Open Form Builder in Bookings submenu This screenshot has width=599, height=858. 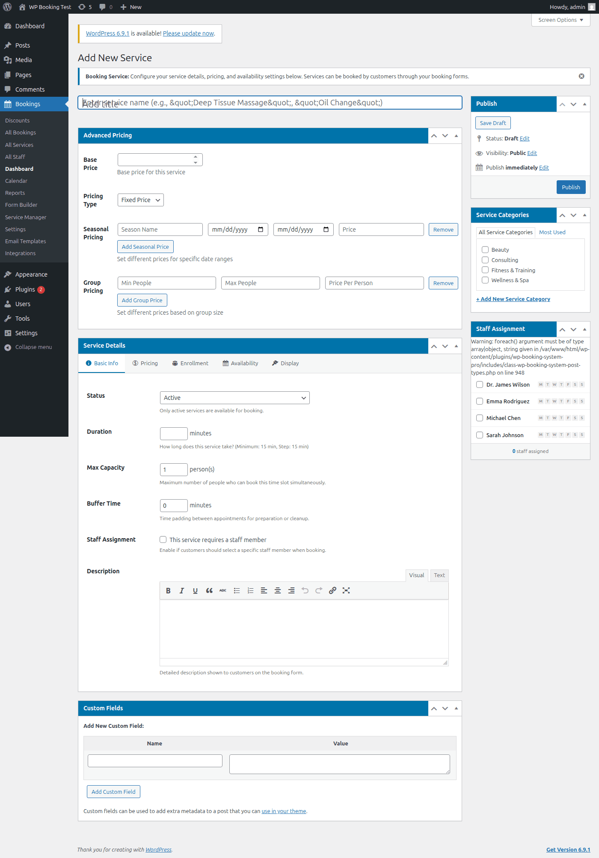pos(21,205)
